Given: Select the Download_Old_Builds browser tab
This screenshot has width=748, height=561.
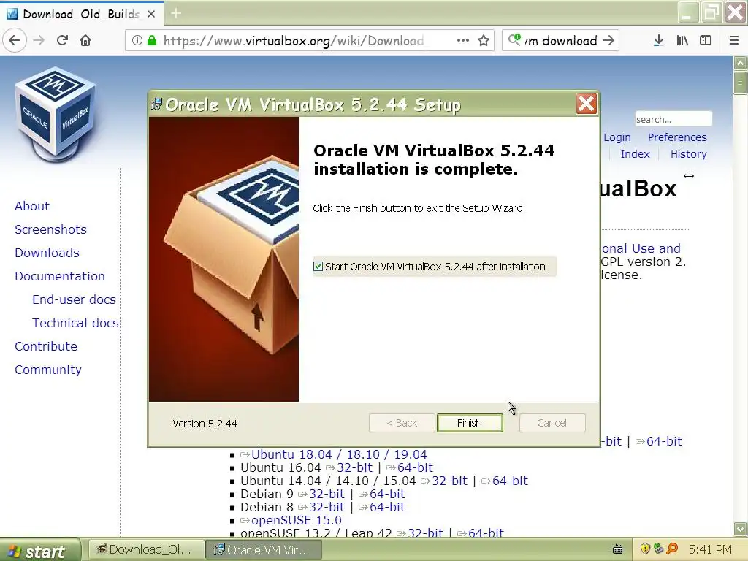Looking at the screenshot, I should 81,14.
